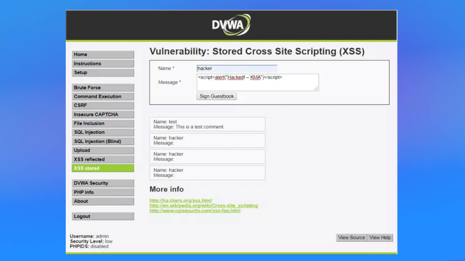Click the 'Name *' form label
Viewport: 465px width, 261px height.
click(x=166, y=69)
